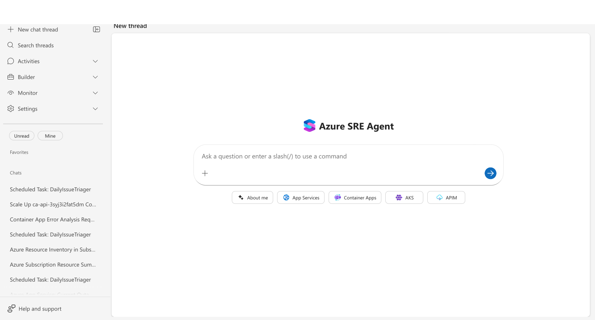The width and height of the screenshot is (595, 320).
Task: Click the Settings gear icon
Action: coord(11,109)
